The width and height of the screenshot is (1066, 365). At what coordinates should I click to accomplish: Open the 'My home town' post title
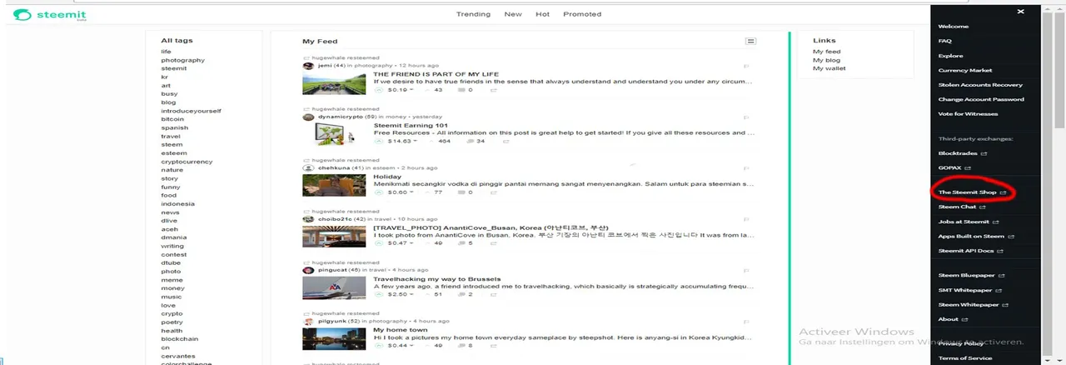coord(400,330)
